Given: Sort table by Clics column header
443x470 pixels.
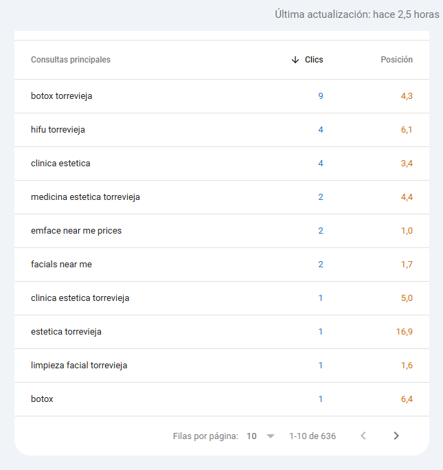Looking at the screenshot, I should tap(314, 60).
